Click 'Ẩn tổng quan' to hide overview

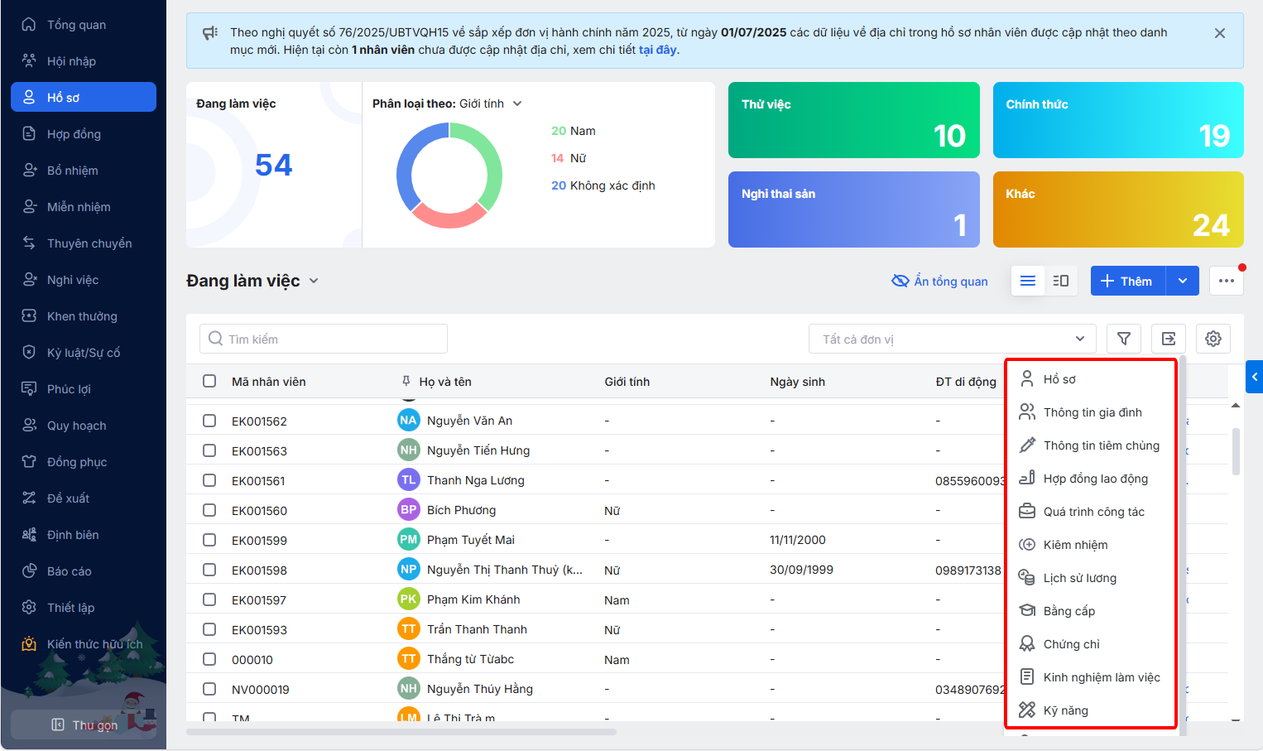tap(939, 281)
